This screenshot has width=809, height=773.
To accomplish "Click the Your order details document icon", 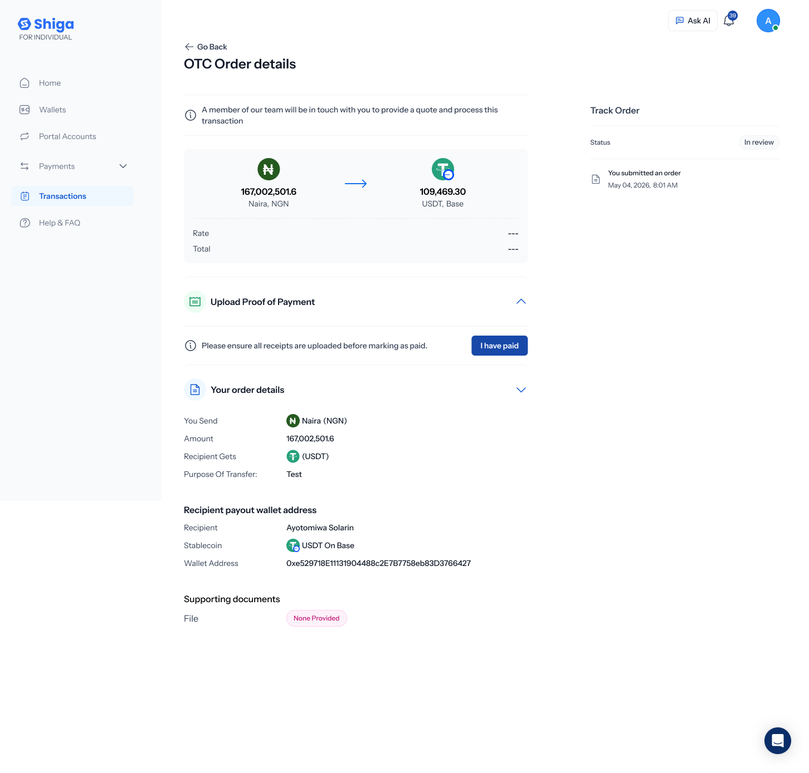I will pyautogui.click(x=195, y=390).
